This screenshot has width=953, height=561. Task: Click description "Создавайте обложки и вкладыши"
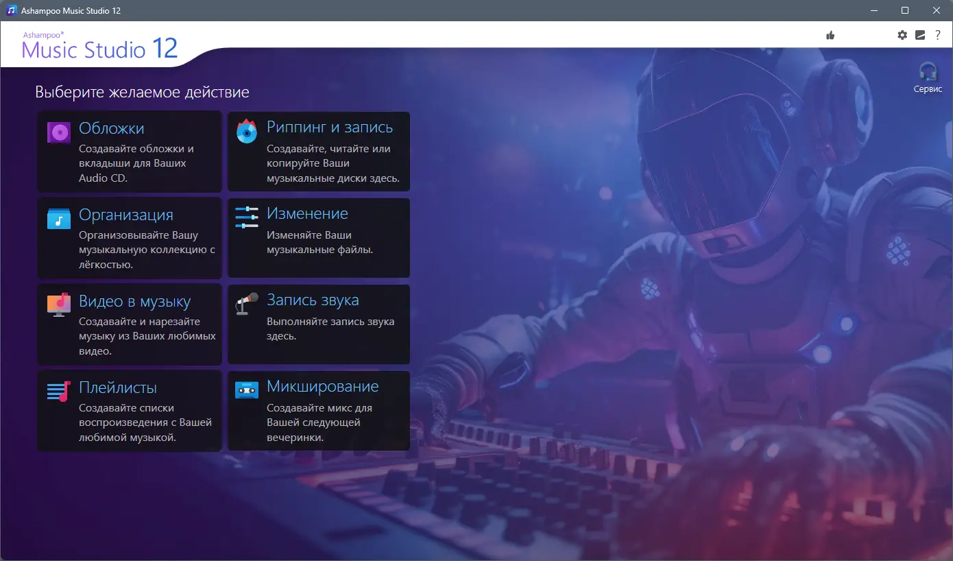136,163
